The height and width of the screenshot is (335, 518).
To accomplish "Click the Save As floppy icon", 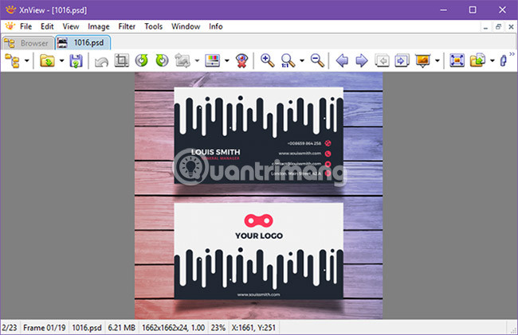I will tap(76, 61).
